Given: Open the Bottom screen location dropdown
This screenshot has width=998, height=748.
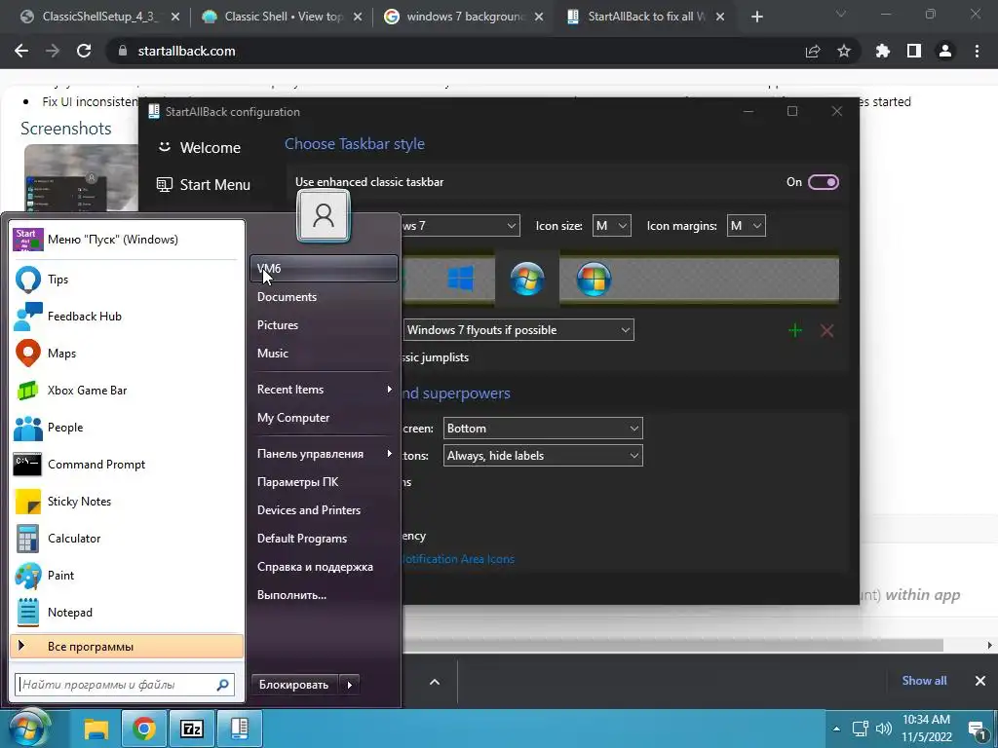Looking at the screenshot, I should 543,429.
